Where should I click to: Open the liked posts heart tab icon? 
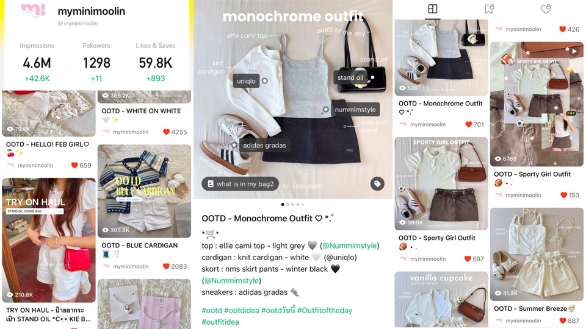coord(546,9)
